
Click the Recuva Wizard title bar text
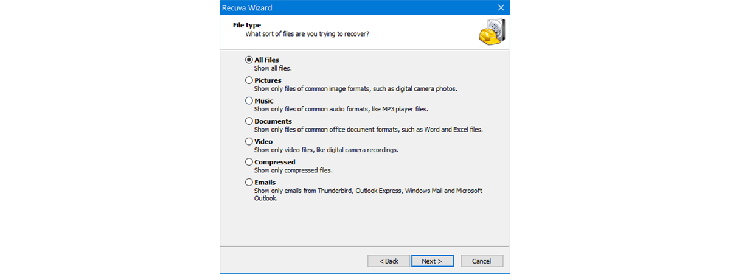[x=248, y=8]
